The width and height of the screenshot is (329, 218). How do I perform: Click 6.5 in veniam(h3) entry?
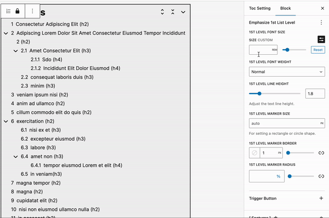tap(41, 174)
